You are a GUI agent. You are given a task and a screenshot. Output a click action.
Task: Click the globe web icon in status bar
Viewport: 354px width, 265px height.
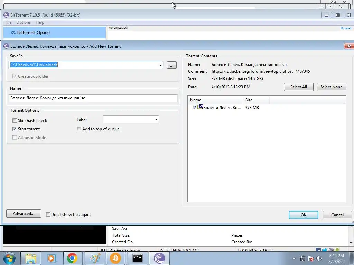pyautogui.click(x=331, y=250)
